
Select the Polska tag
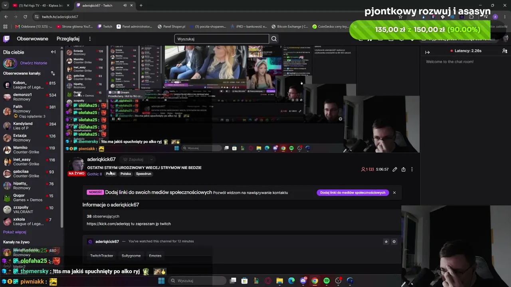pos(126,174)
